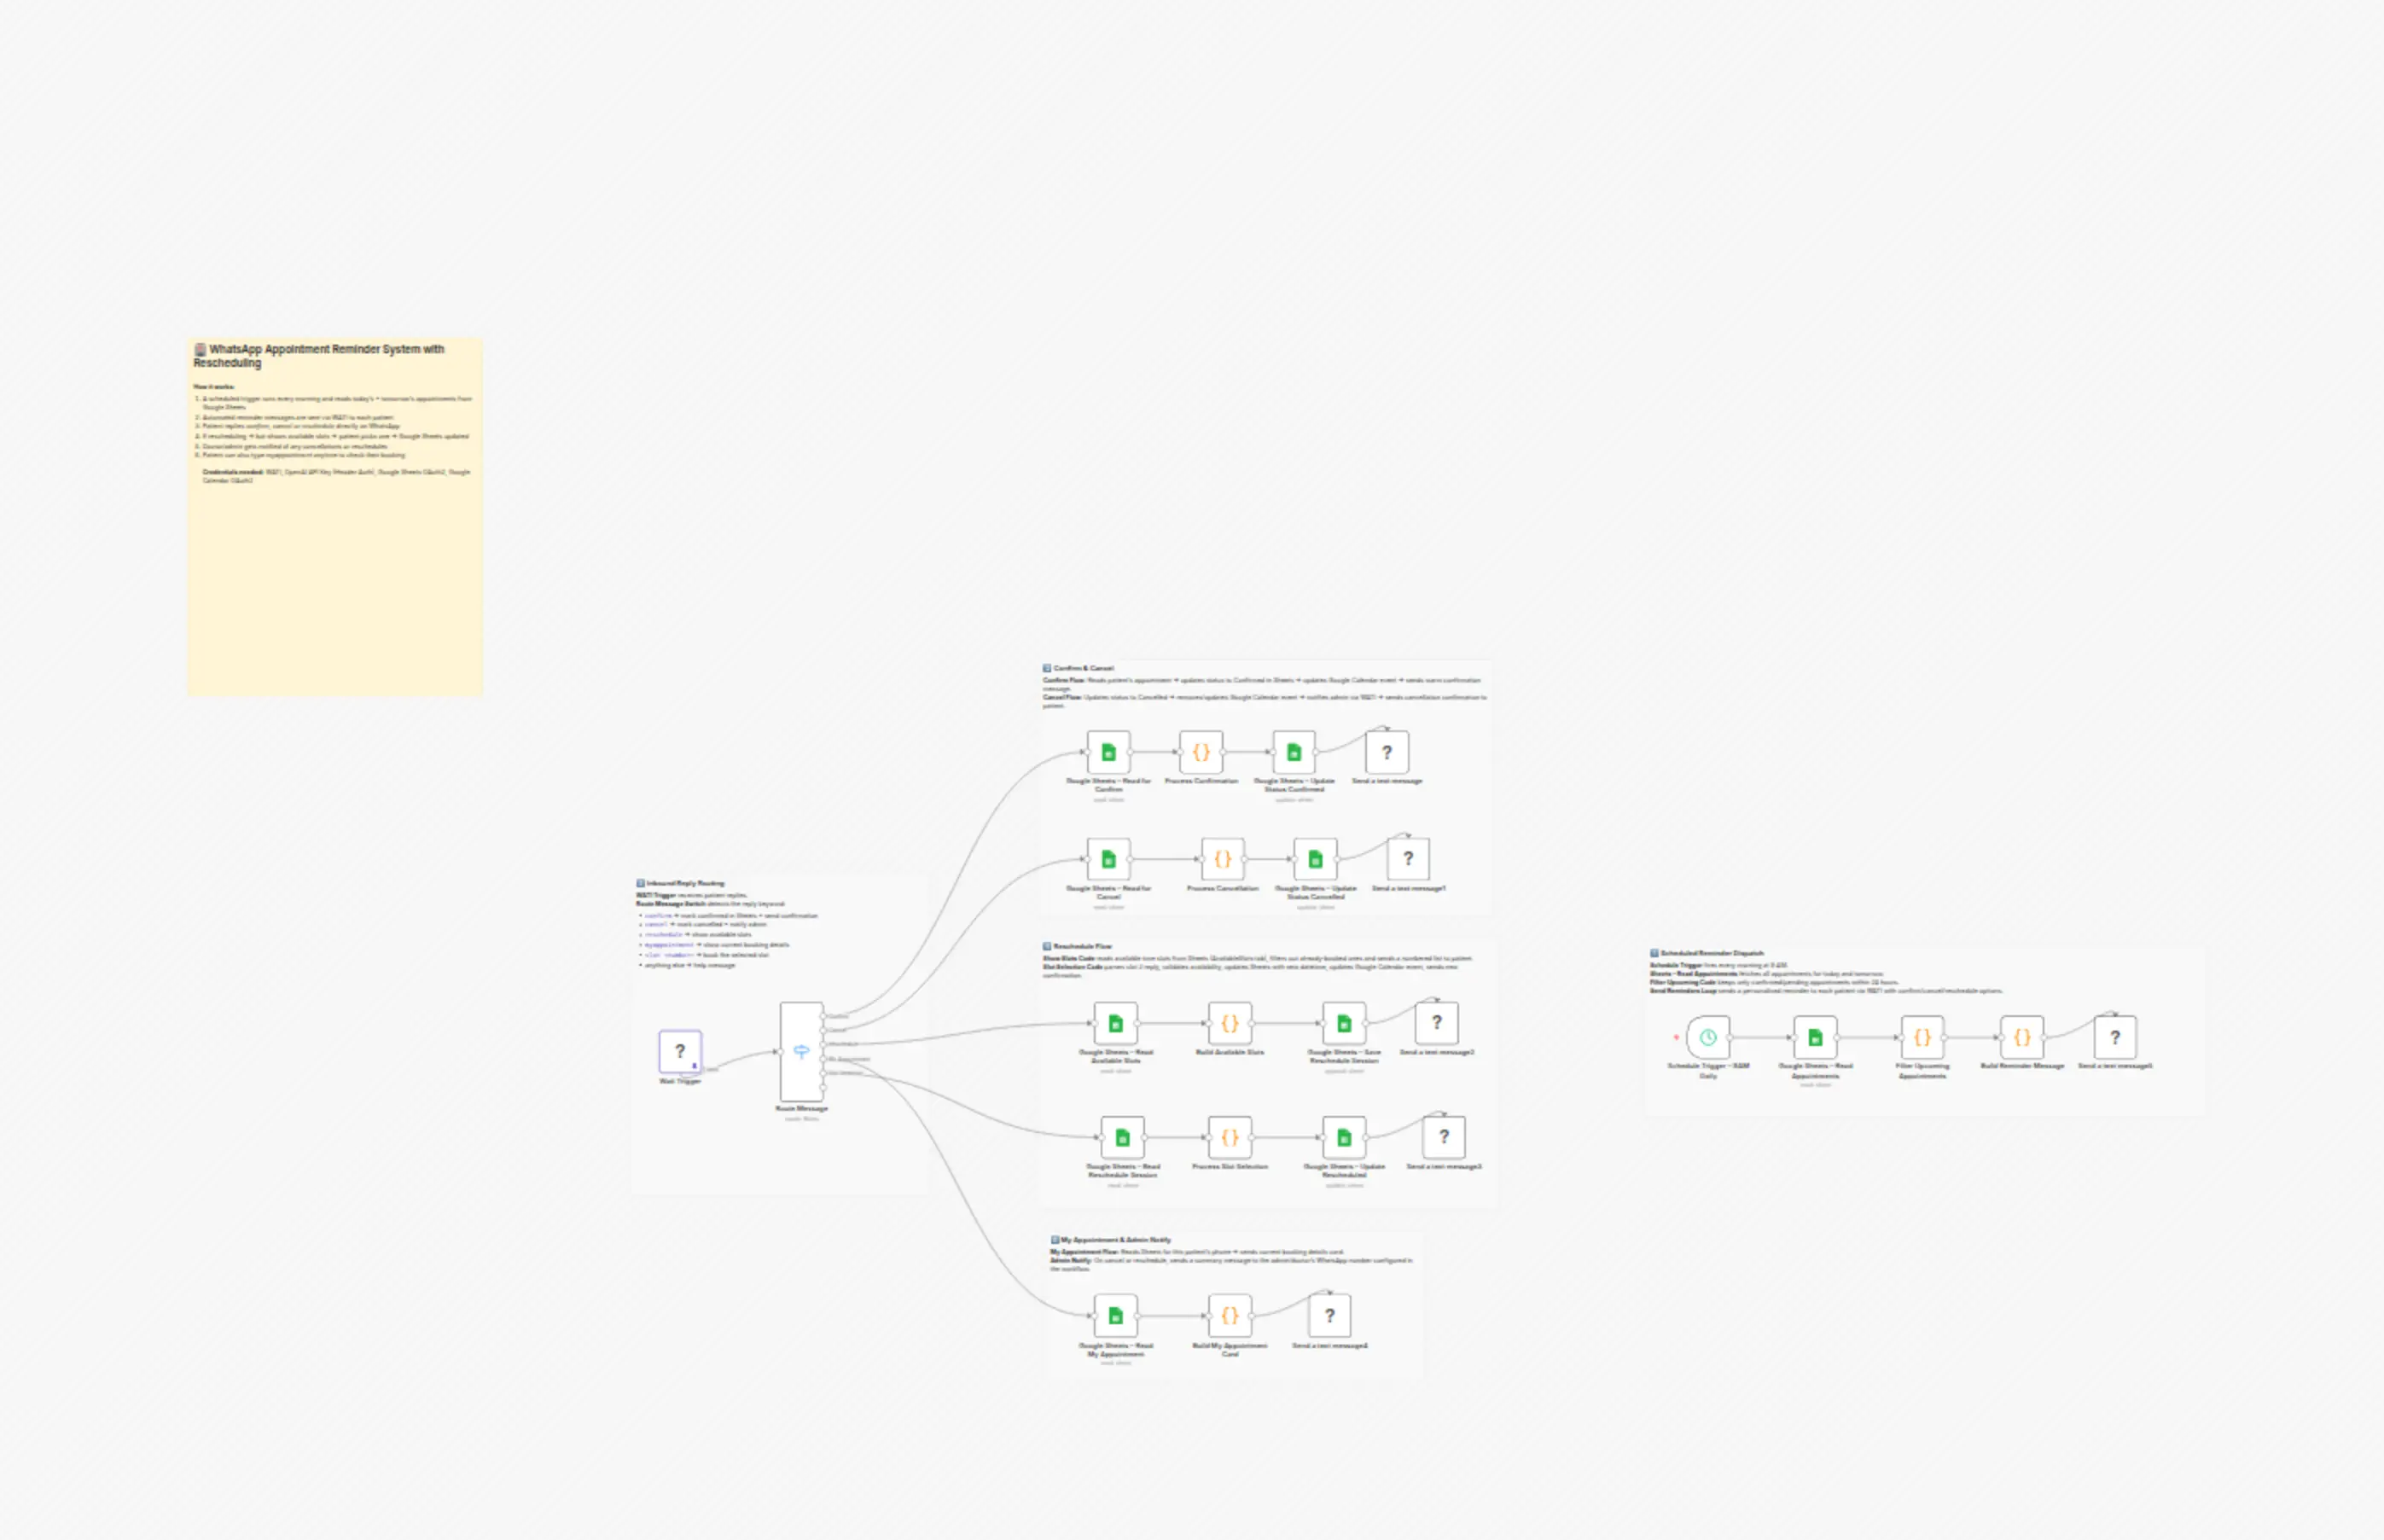Select the Build Available Slots code node
This screenshot has height=1540, width=2384.
point(1230,1023)
